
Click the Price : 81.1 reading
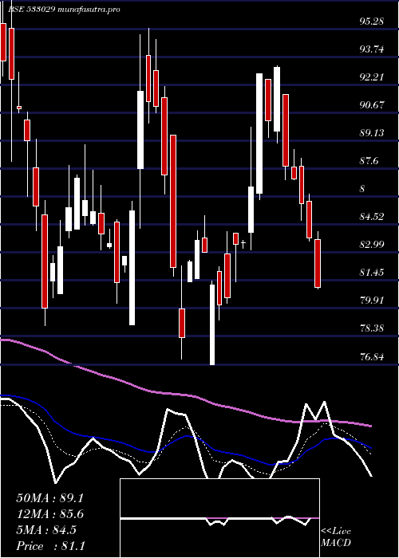pos(50,546)
